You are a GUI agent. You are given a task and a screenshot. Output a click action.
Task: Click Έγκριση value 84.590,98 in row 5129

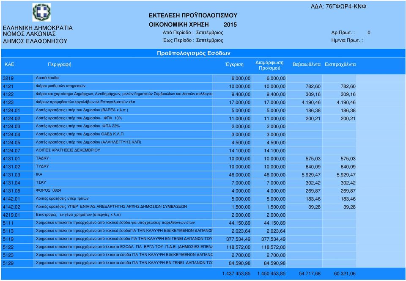click(240, 263)
